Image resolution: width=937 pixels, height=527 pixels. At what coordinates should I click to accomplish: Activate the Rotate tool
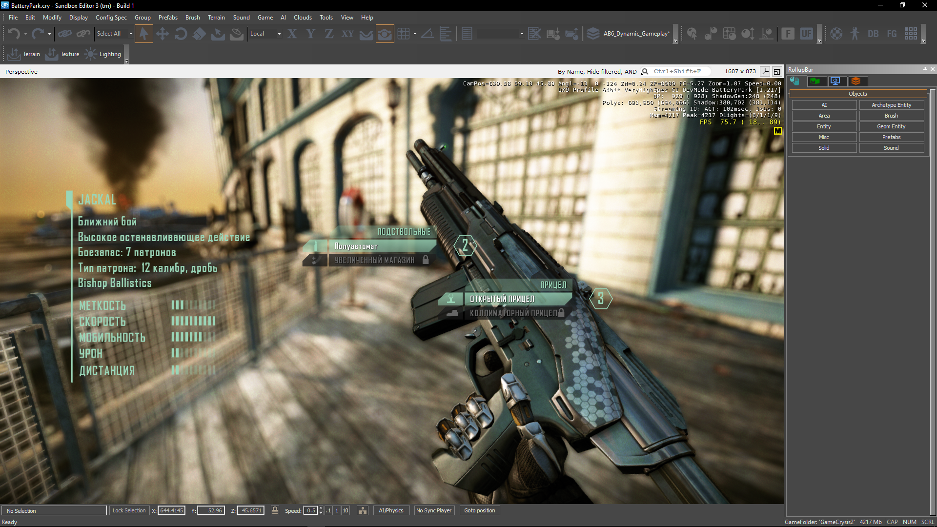[181, 34]
